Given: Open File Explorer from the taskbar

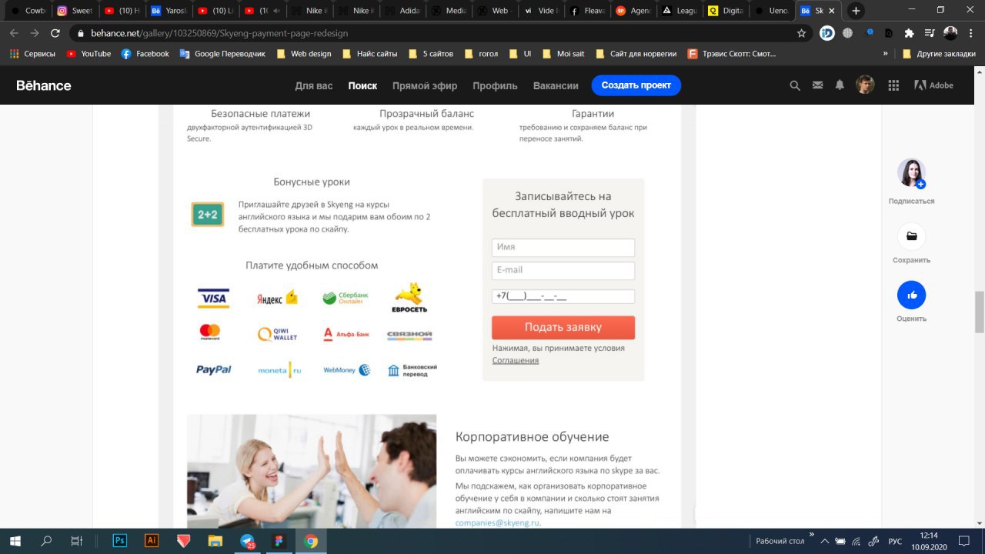Looking at the screenshot, I should point(215,541).
